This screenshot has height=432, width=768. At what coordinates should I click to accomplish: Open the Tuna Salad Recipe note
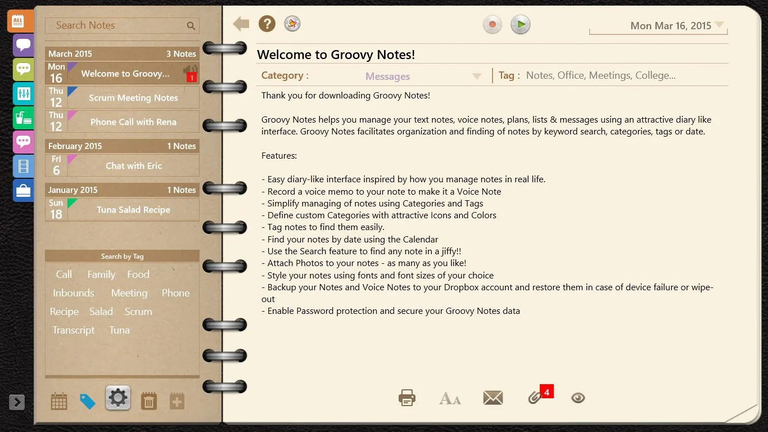pos(122,209)
